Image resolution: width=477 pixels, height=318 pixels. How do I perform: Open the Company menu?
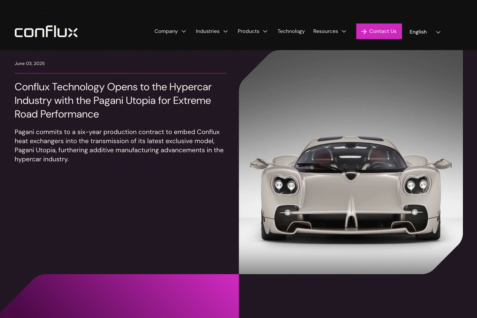[166, 31]
